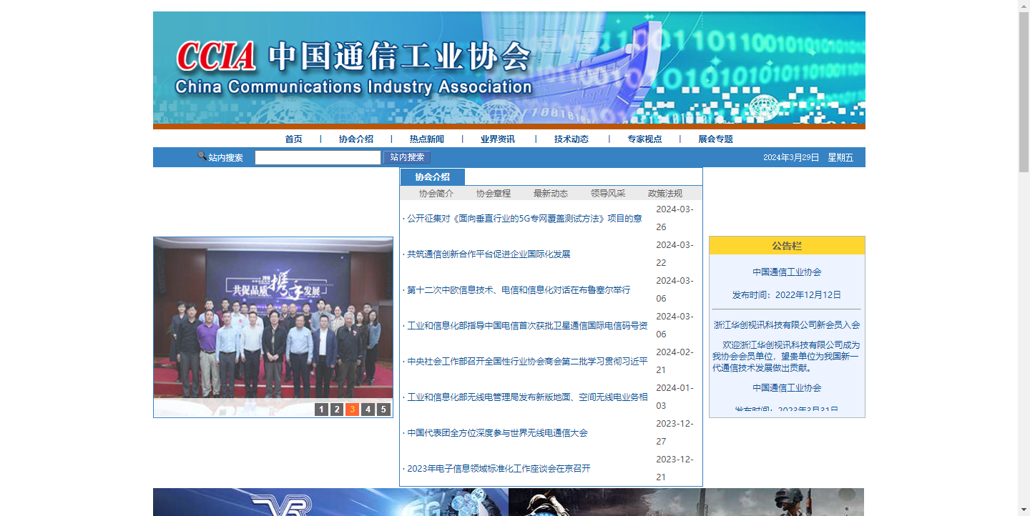This screenshot has width=1030, height=516.
Task: Switch to the 最新动态 sub-tab
Action: (551, 194)
